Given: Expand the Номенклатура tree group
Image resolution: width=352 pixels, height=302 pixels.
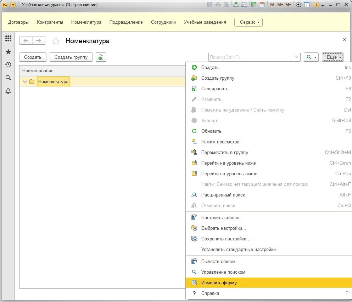Looking at the screenshot, I should tap(25, 81).
